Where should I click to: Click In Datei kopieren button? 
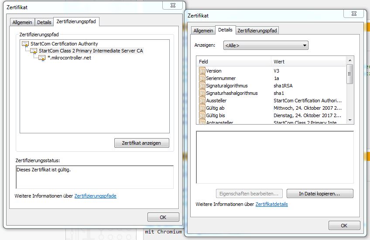pos(320,193)
